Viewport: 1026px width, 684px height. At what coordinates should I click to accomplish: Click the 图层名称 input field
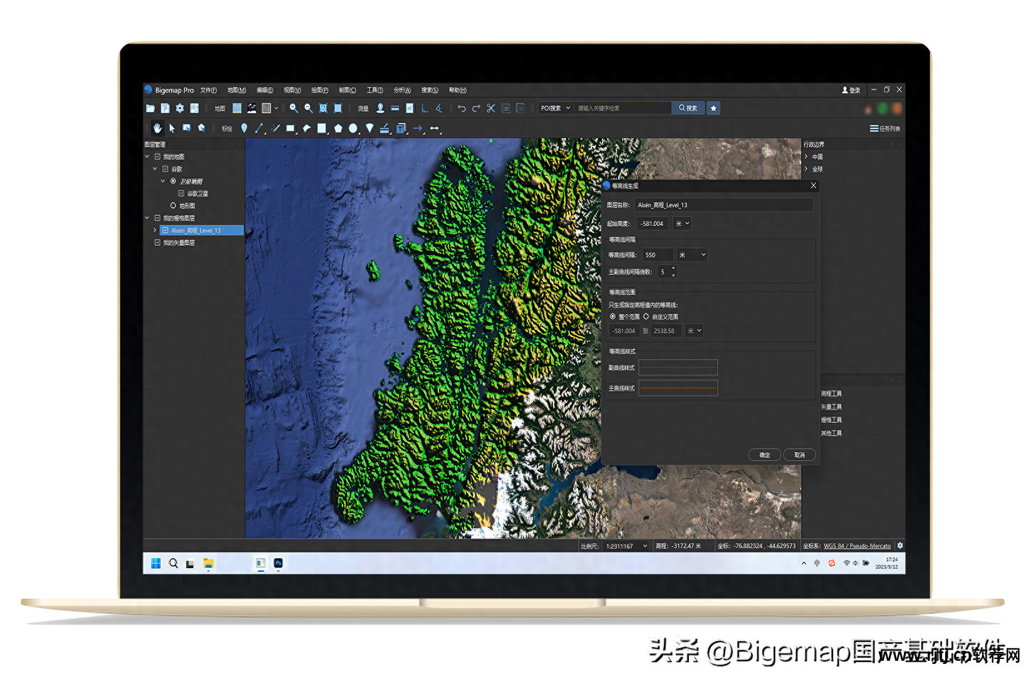(x=724, y=205)
